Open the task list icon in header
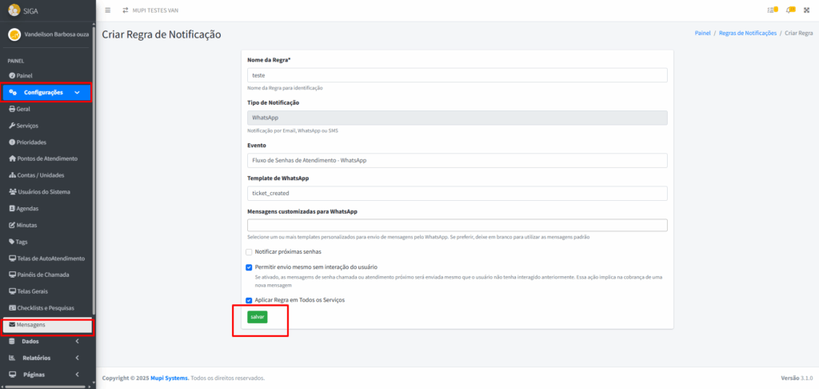Image resolution: width=819 pixels, height=389 pixels. point(772,10)
